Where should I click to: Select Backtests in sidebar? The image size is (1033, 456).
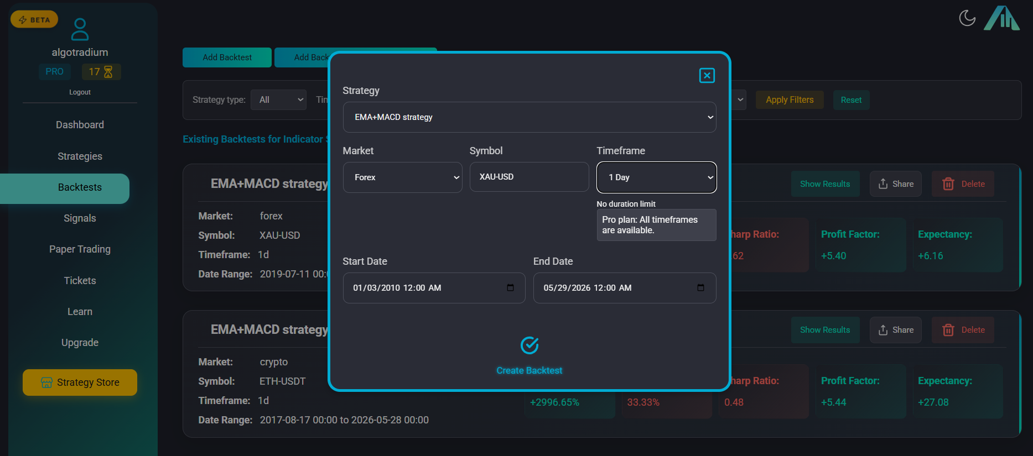pos(65,188)
